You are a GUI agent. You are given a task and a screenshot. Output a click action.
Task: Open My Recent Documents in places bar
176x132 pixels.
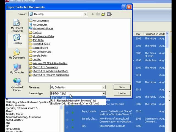(x=17, y=26)
